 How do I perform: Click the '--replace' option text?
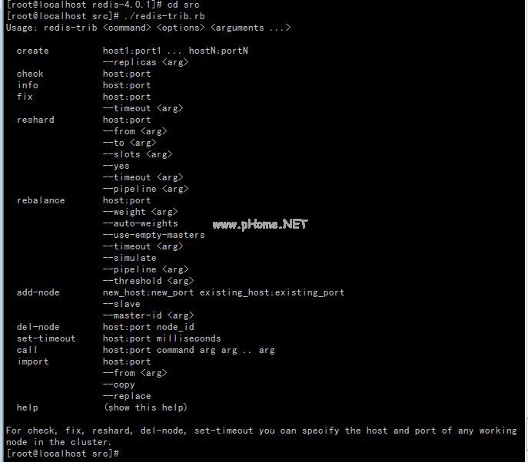coord(127,396)
